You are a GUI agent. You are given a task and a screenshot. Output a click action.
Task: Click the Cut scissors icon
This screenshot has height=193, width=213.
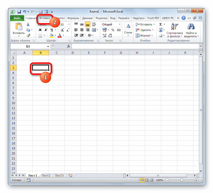pyautogui.click(x=28, y=24)
